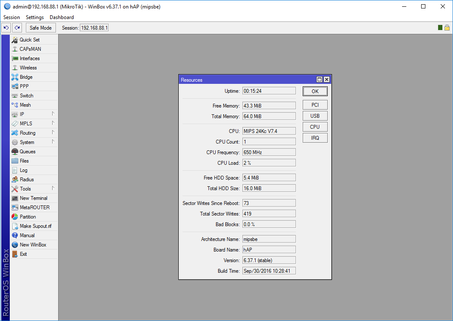This screenshot has height=321, width=453.
Task: Open the Session menu
Action: pyautogui.click(x=11, y=17)
